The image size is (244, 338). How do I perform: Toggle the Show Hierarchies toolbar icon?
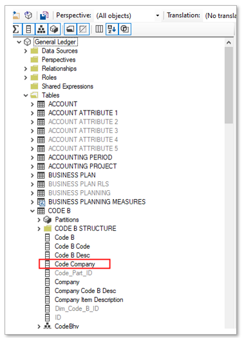pos(41,29)
